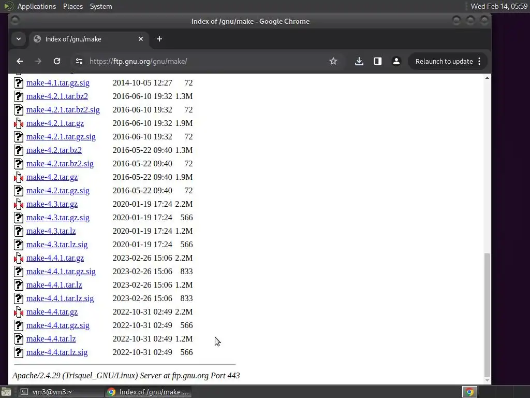View site information icon in address bar
The height and width of the screenshot is (398, 530).
(79, 61)
